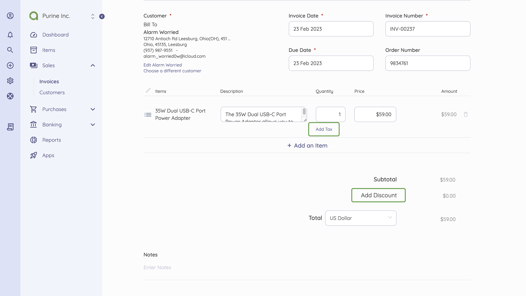The height and width of the screenshot is (296, 526).
Task: Delete the line item with the trash icon
Action: [466, 114]
